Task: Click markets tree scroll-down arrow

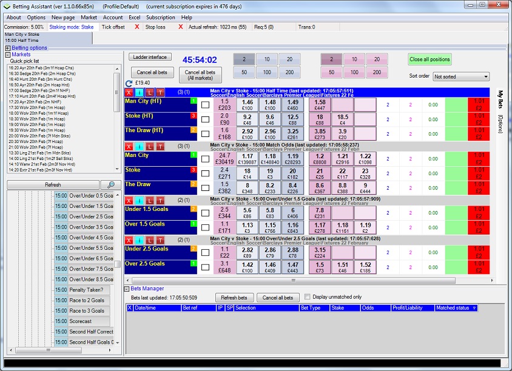Action: click(x=117, y=343)
